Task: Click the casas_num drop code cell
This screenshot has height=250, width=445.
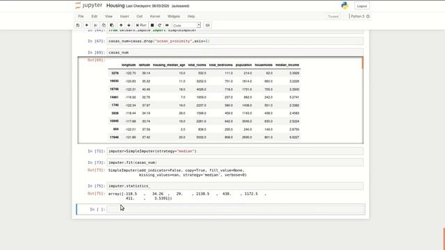Action: point(235,41)
